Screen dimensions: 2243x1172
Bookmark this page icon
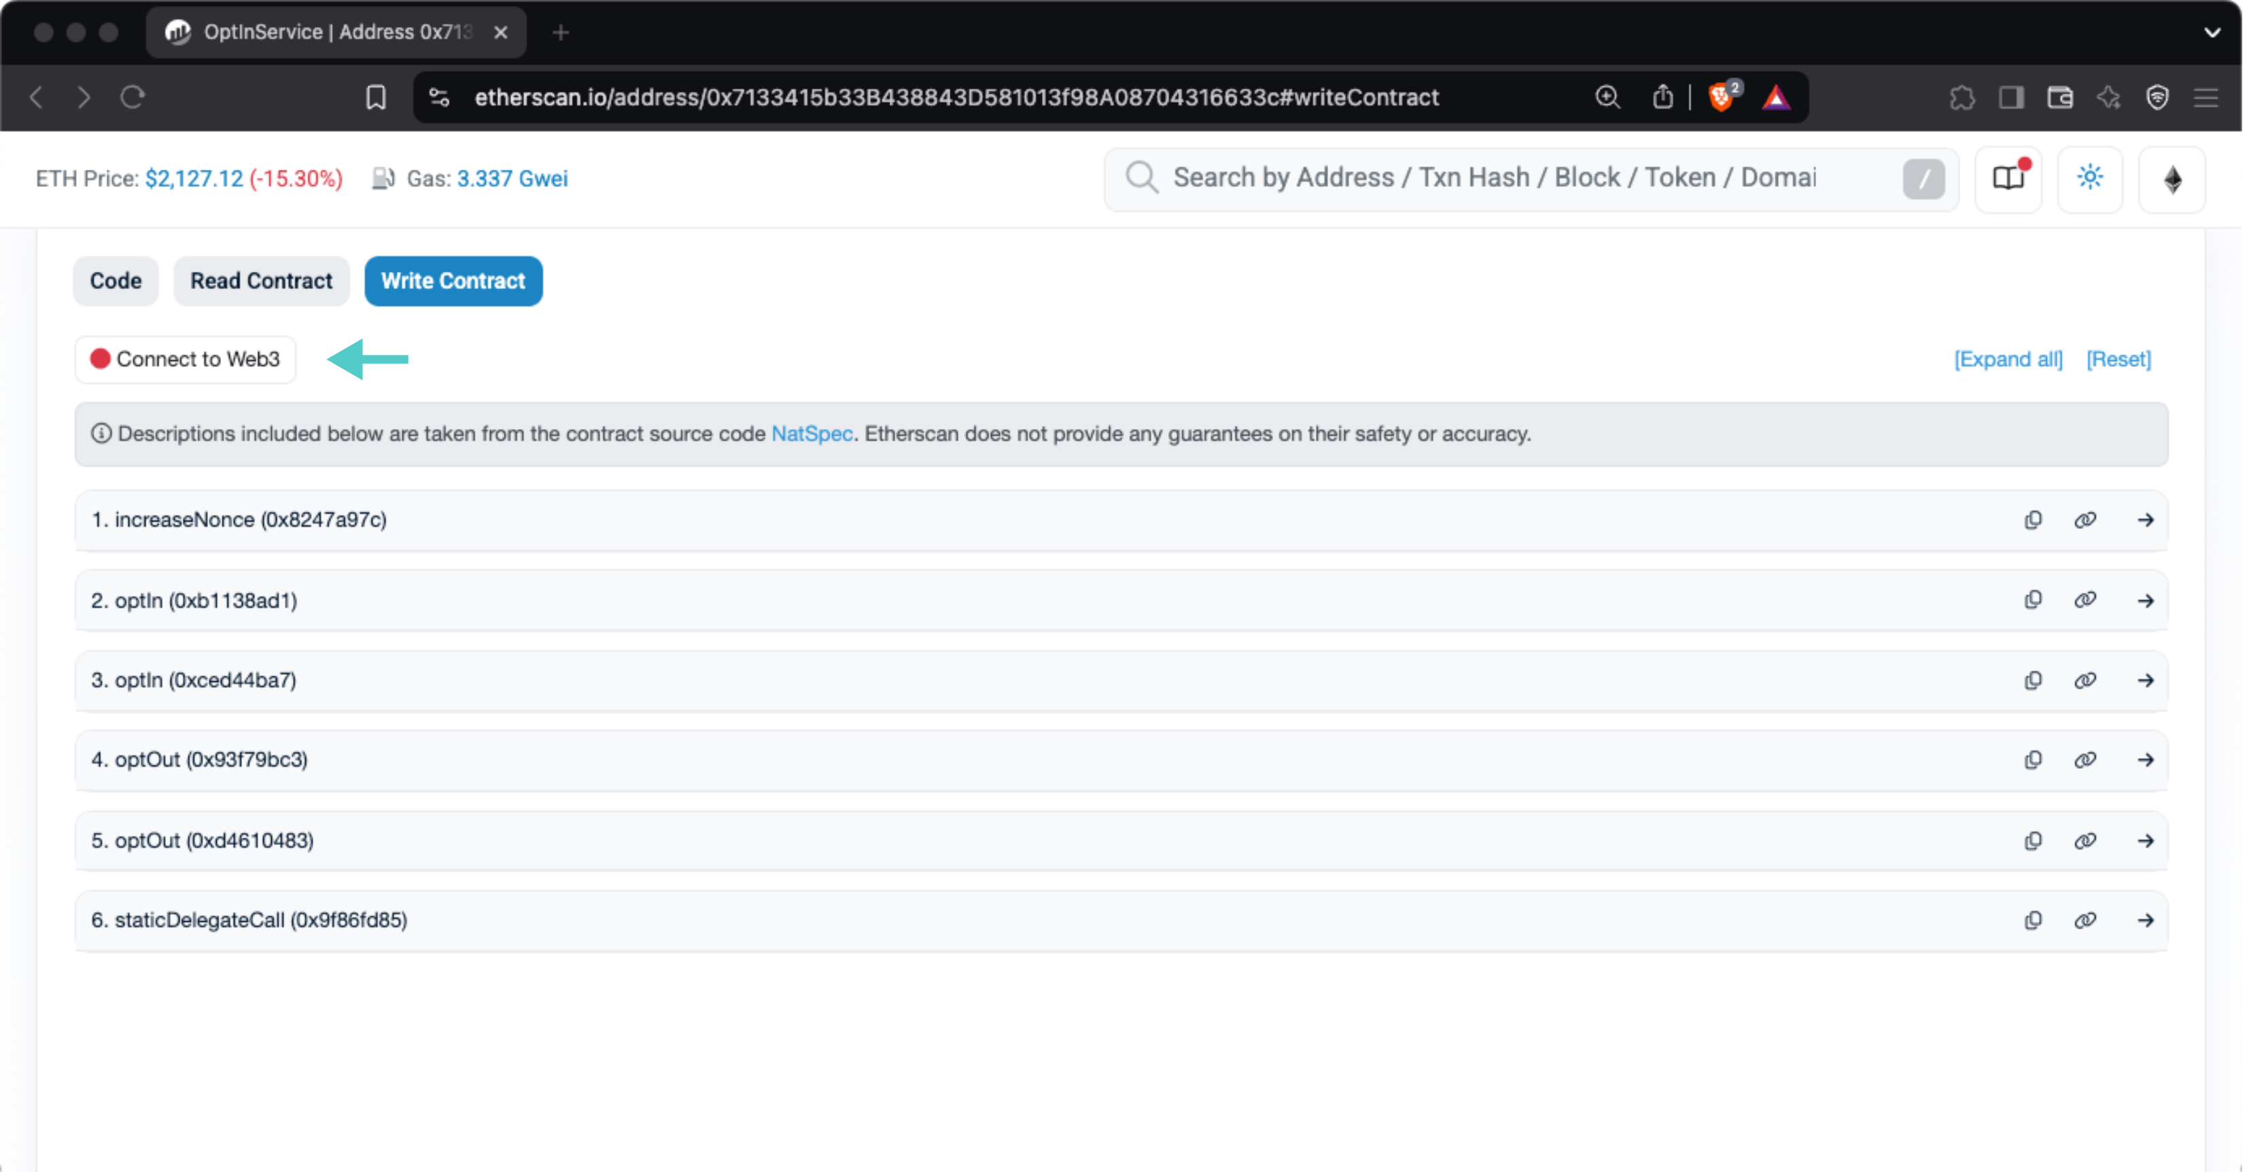click(x=375, y=97)
